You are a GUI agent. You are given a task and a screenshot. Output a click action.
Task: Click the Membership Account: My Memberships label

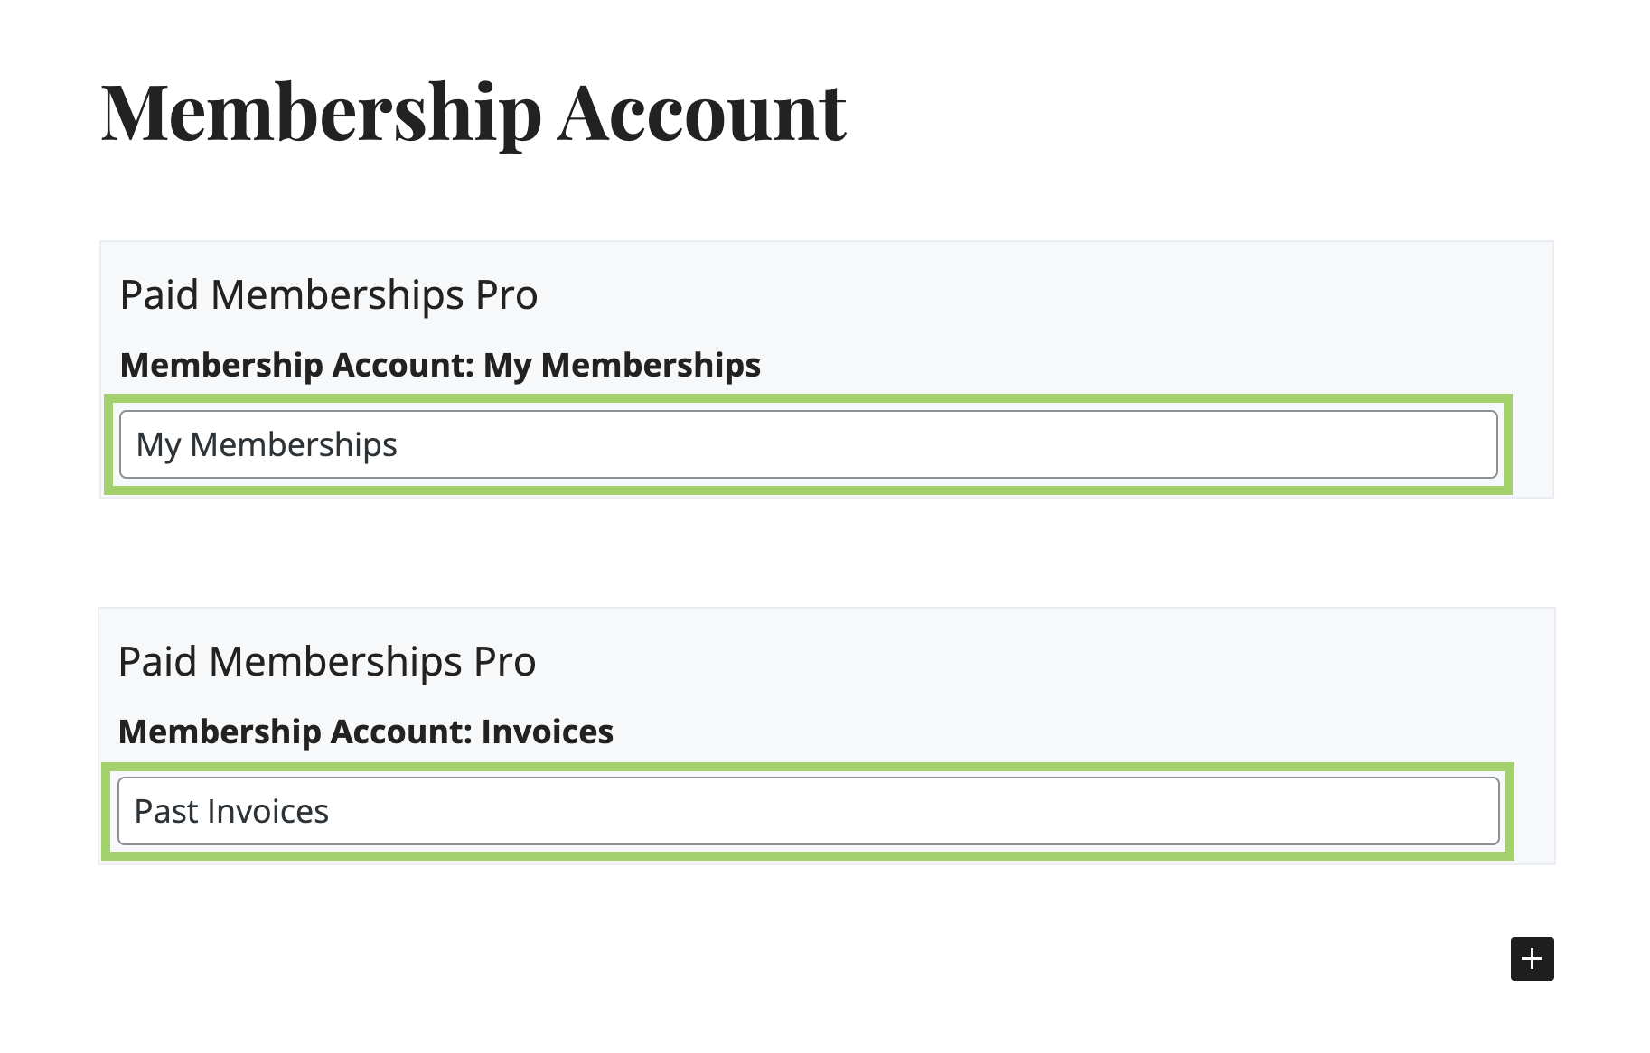coord(440,365)
